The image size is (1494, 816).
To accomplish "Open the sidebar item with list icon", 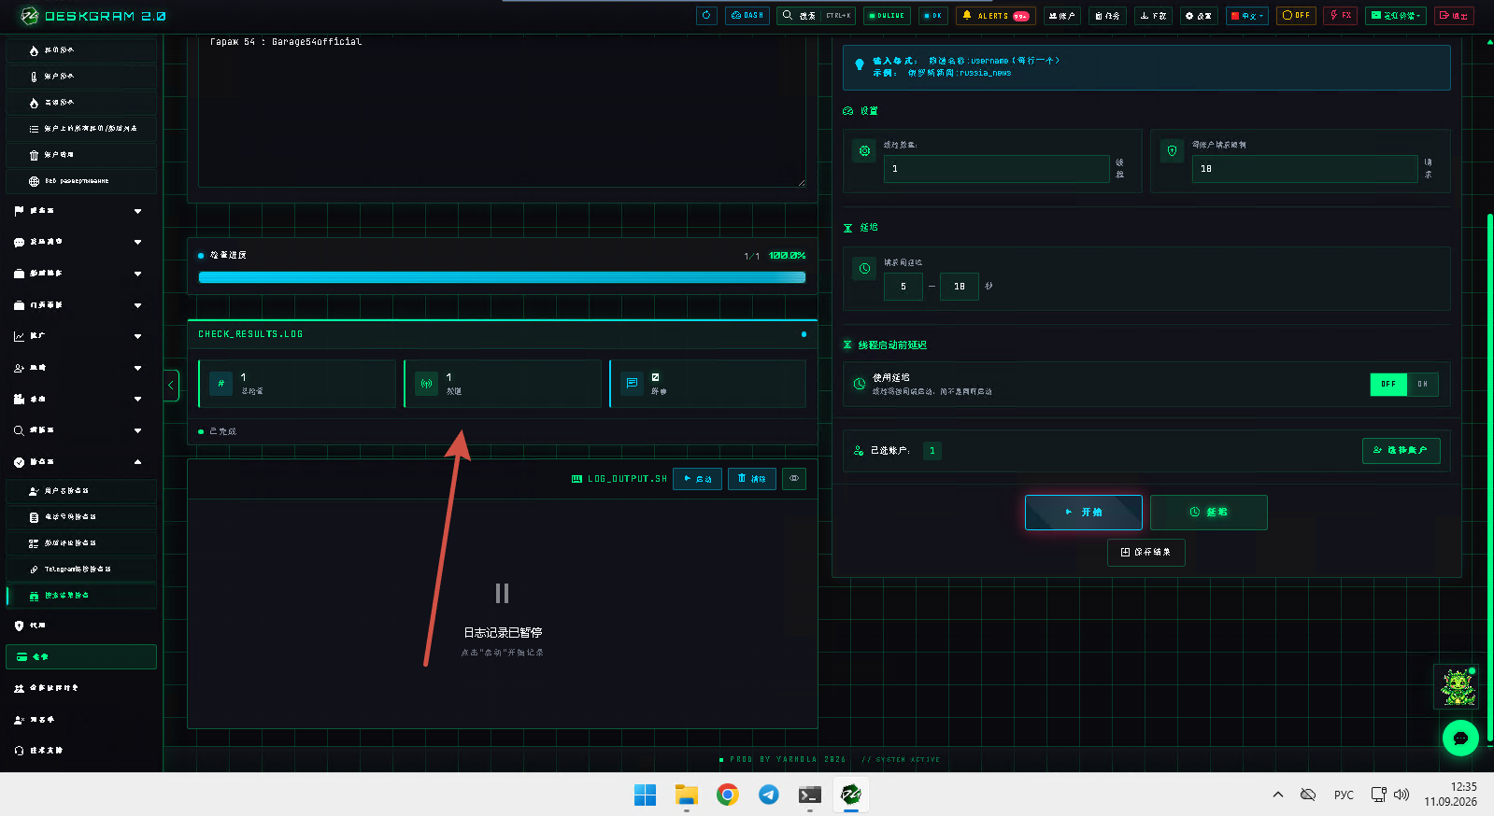I will [x=81, y=129].
